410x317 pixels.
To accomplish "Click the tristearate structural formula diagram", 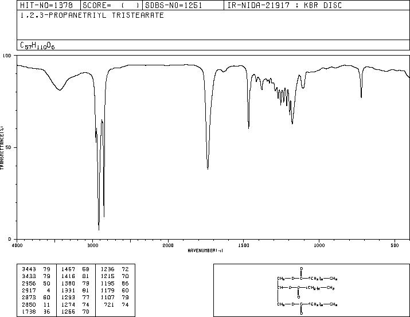I will [307, 290].
